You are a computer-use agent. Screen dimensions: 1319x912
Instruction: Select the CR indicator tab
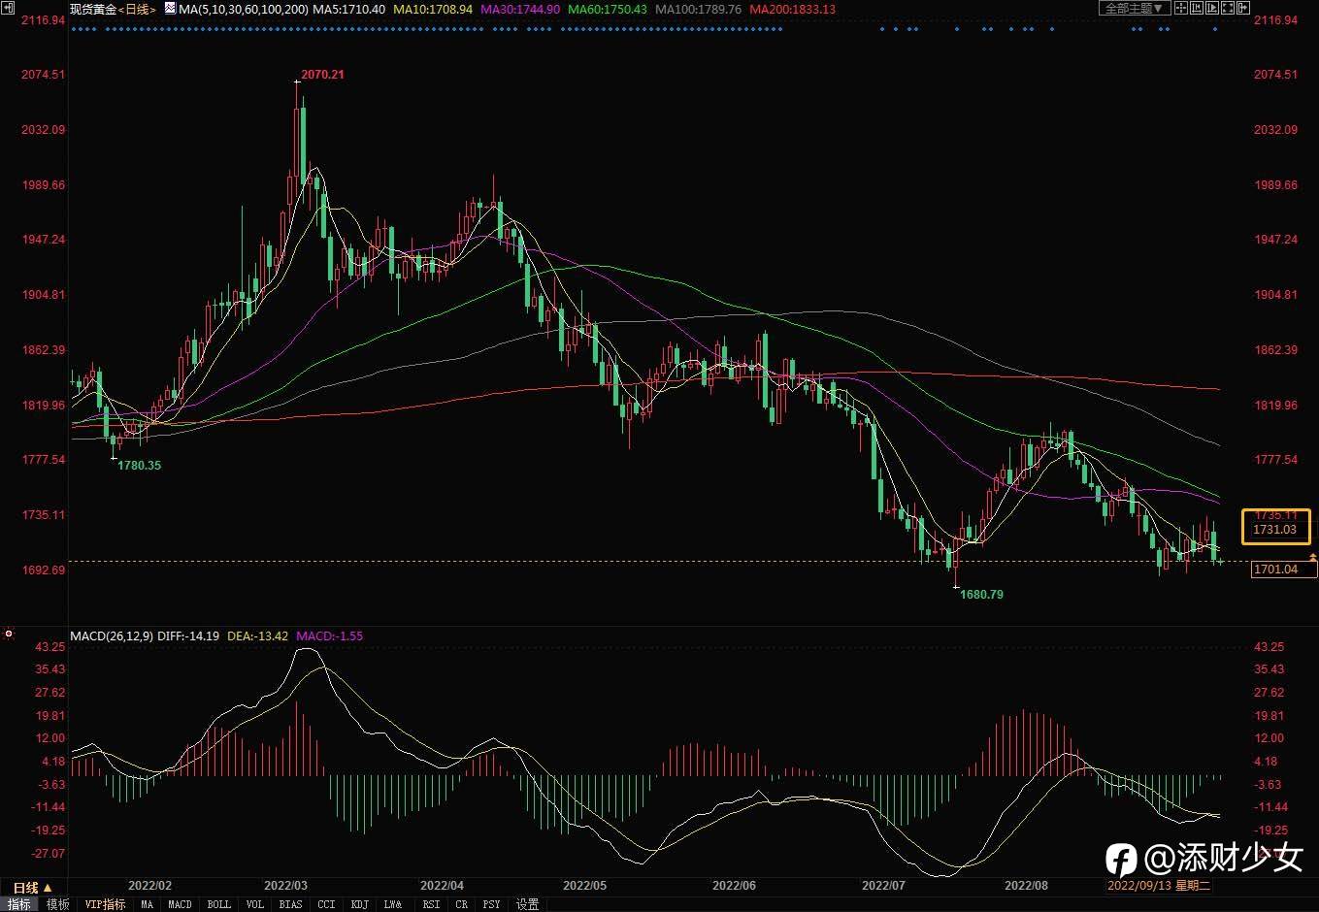(x=462, y=904)
